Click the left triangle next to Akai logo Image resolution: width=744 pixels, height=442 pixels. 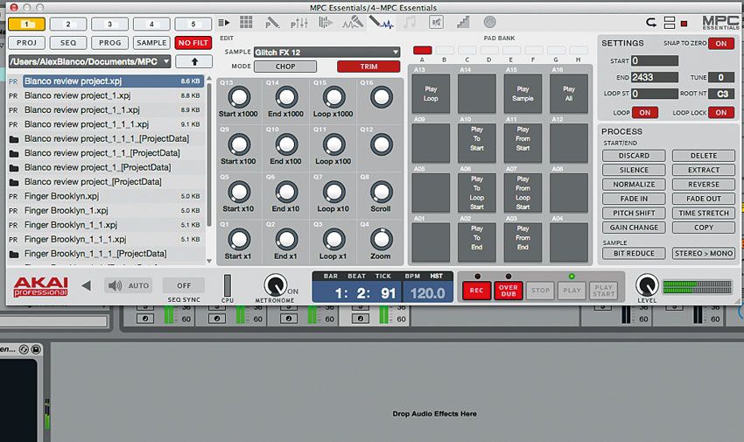[86, 285]
